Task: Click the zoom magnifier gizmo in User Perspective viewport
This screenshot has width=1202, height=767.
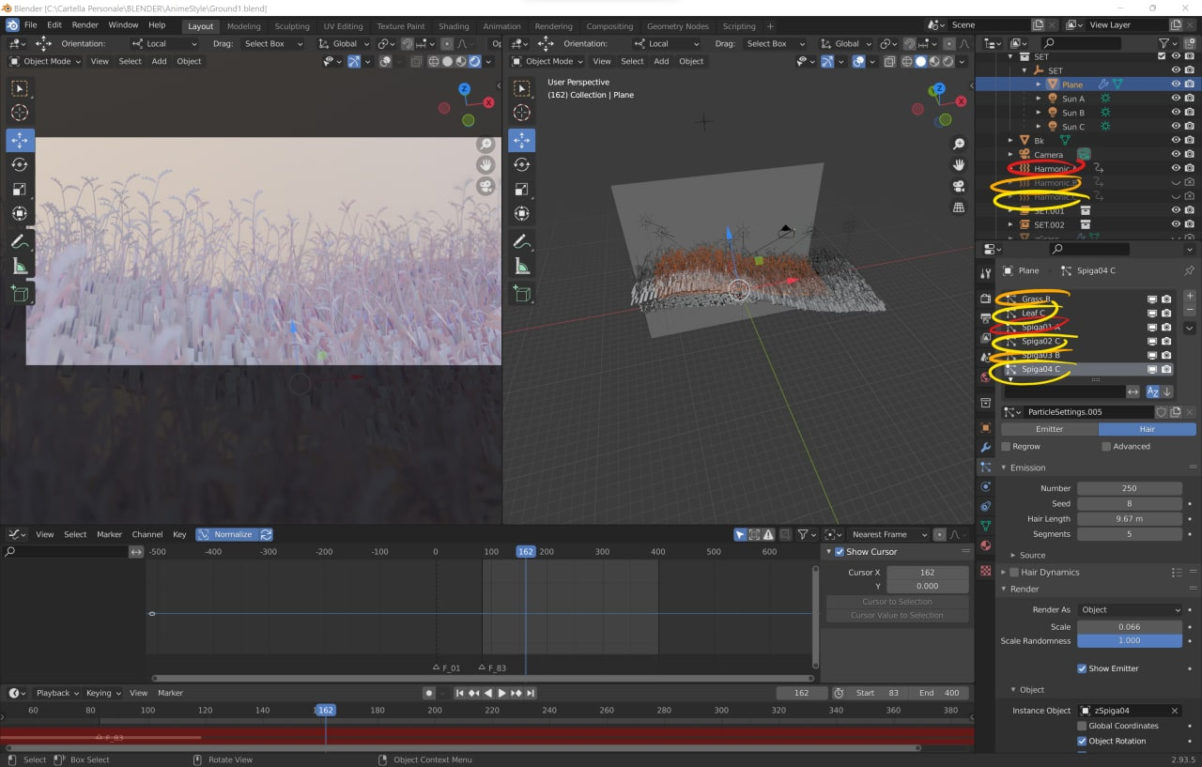Action: 959,144
